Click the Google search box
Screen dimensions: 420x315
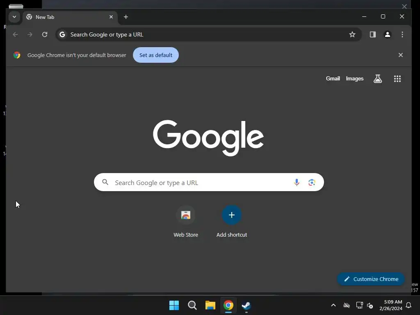point(209,183)
